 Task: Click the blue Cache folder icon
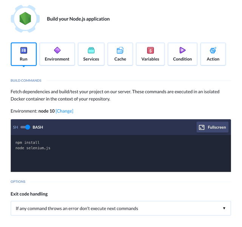coord(120,50)
